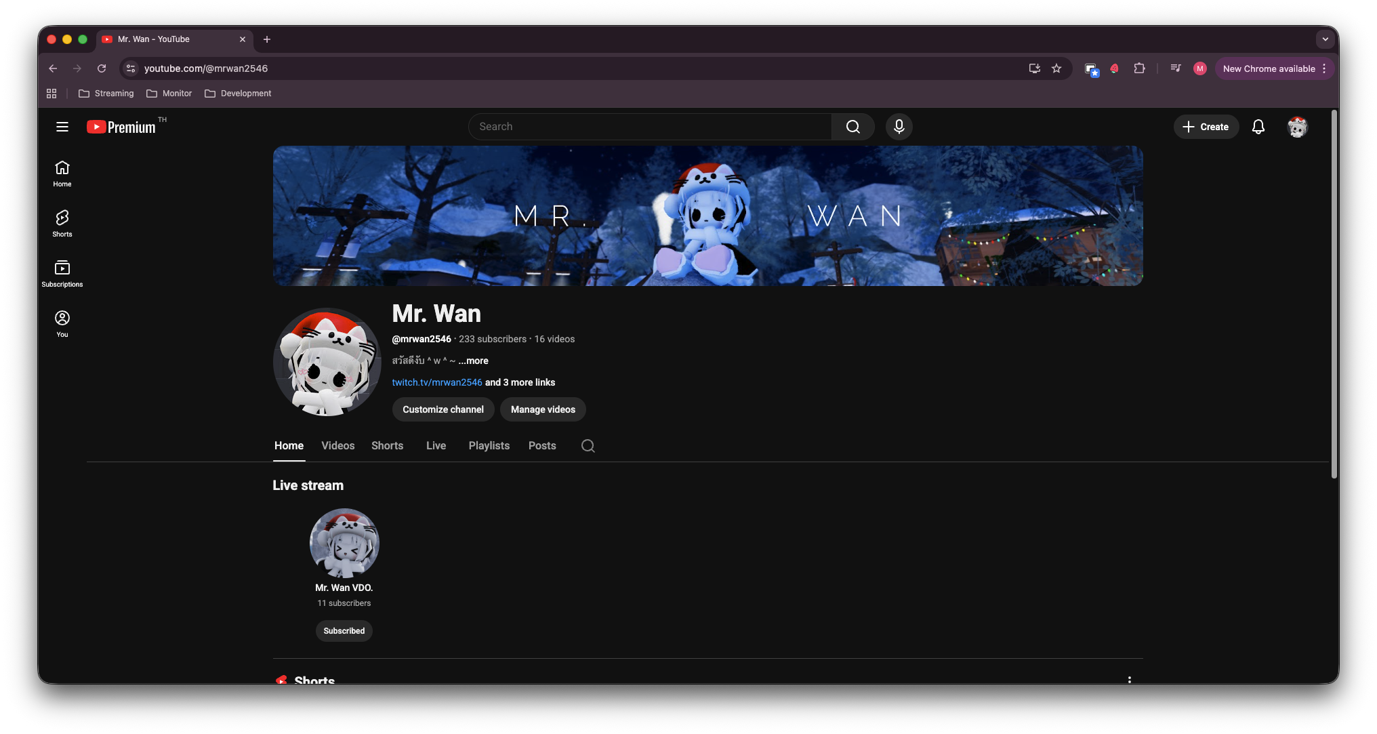The height and width of the screenshot is (734, 1377).
Task: Expand channel description with ...more
Action: 473,361
